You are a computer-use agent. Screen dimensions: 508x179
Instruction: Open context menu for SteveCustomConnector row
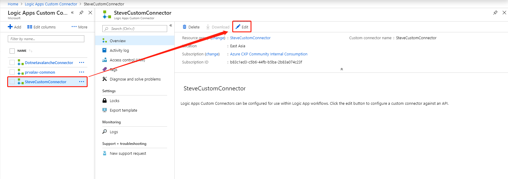pyautogui.click(x=82, y=82)
